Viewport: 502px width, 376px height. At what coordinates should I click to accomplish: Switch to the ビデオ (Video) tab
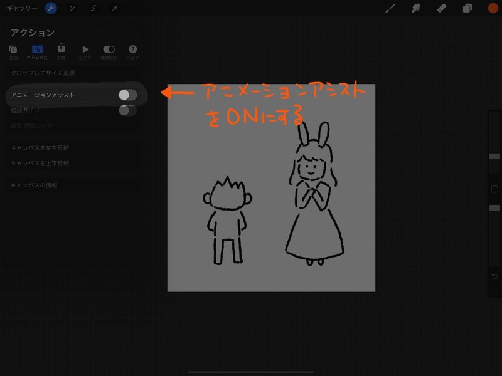[85, 52]
